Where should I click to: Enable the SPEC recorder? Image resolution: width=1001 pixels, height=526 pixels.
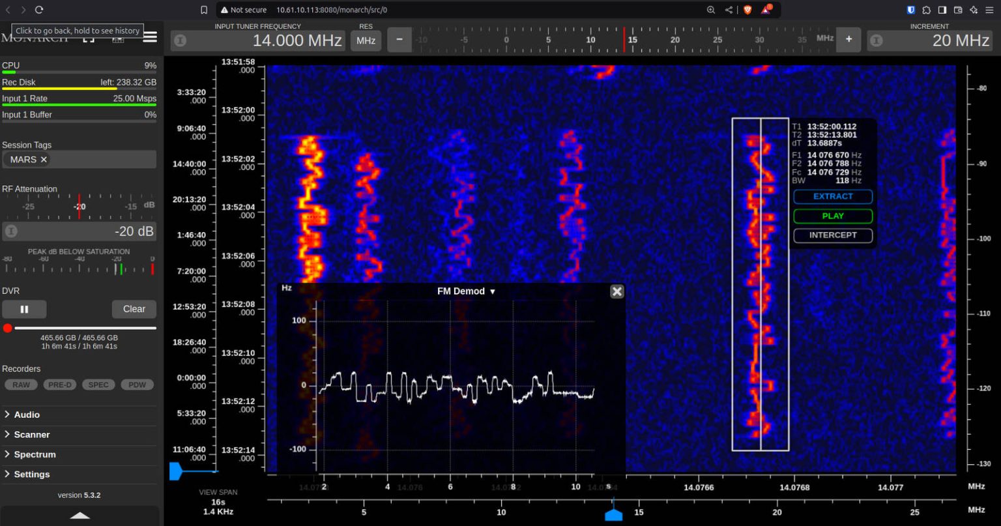coord(98,385)
